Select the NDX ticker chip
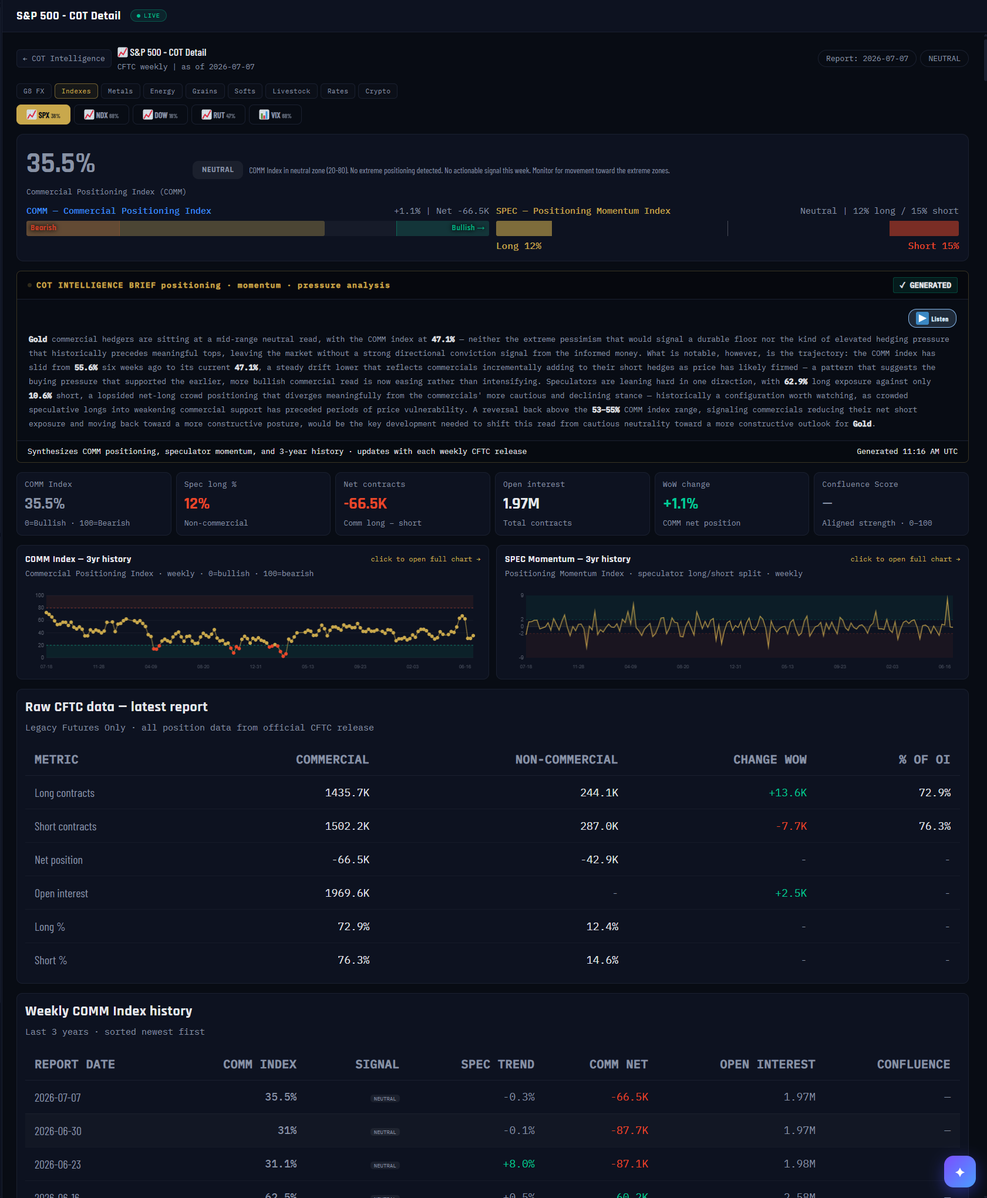This screenshot has width=987, height=1198. 102,115
